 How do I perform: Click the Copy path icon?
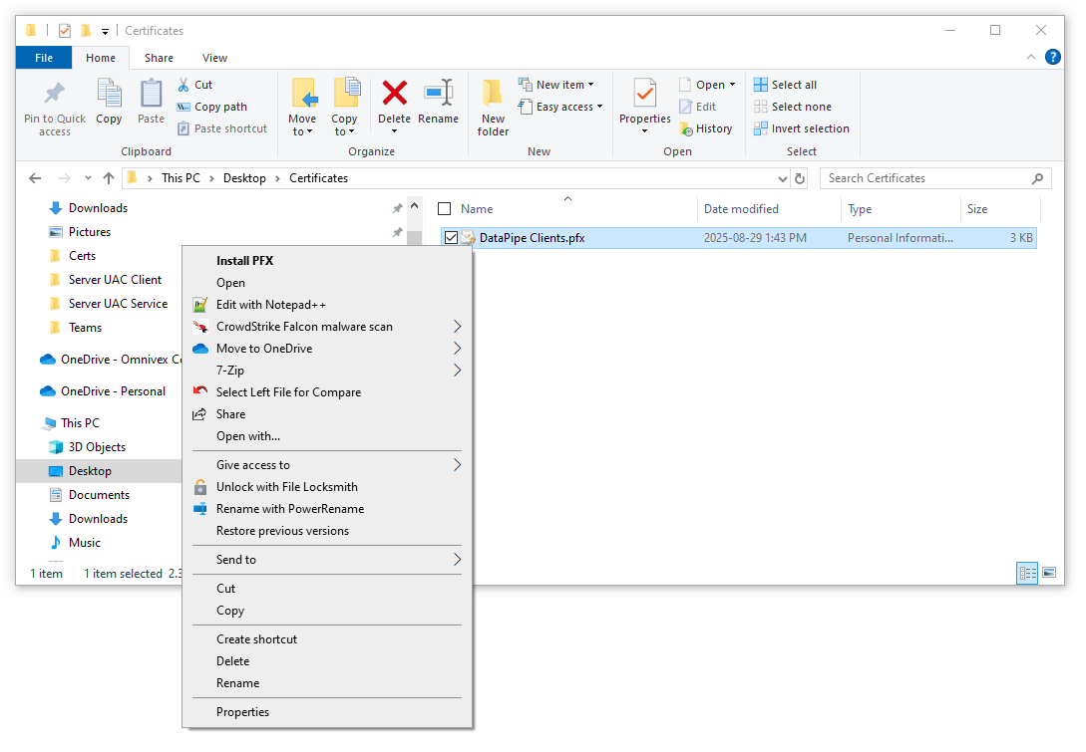click(x=211, y=107)
